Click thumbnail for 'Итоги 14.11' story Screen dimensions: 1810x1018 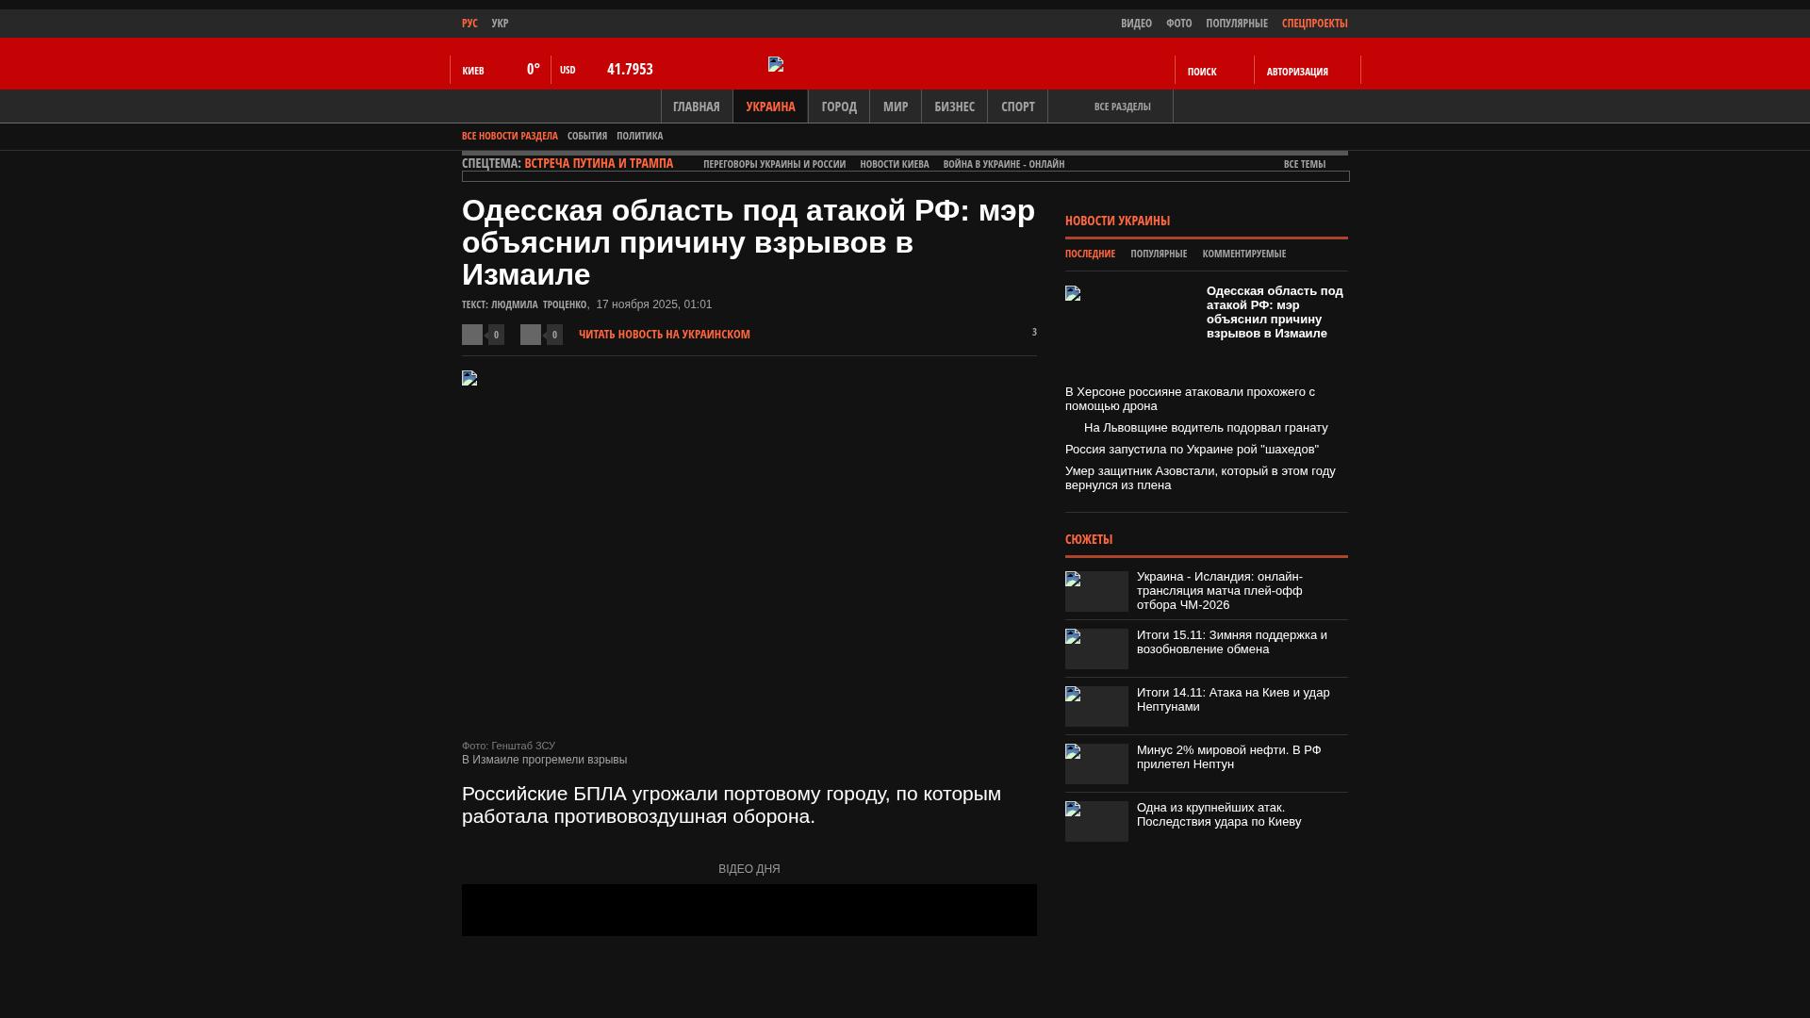coord(1096,706)
